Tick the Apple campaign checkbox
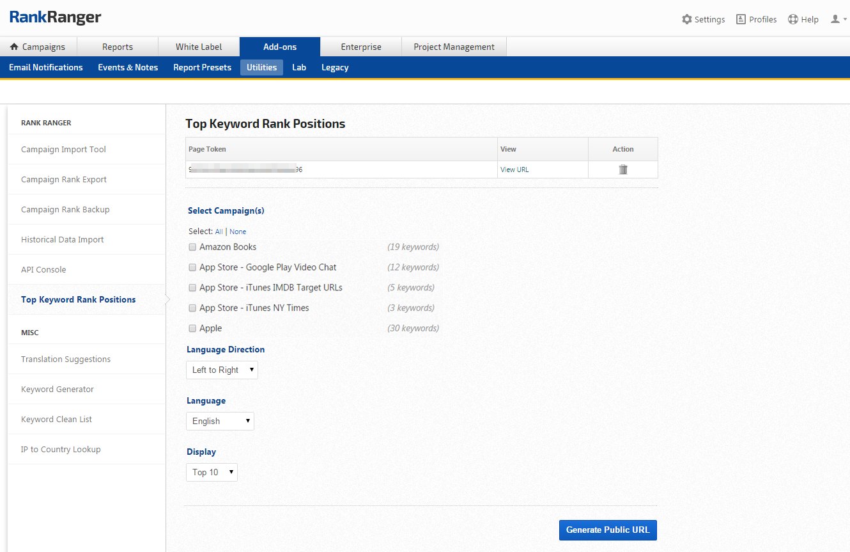The height and width of the screenshot is (552, 850). (192, 328)
